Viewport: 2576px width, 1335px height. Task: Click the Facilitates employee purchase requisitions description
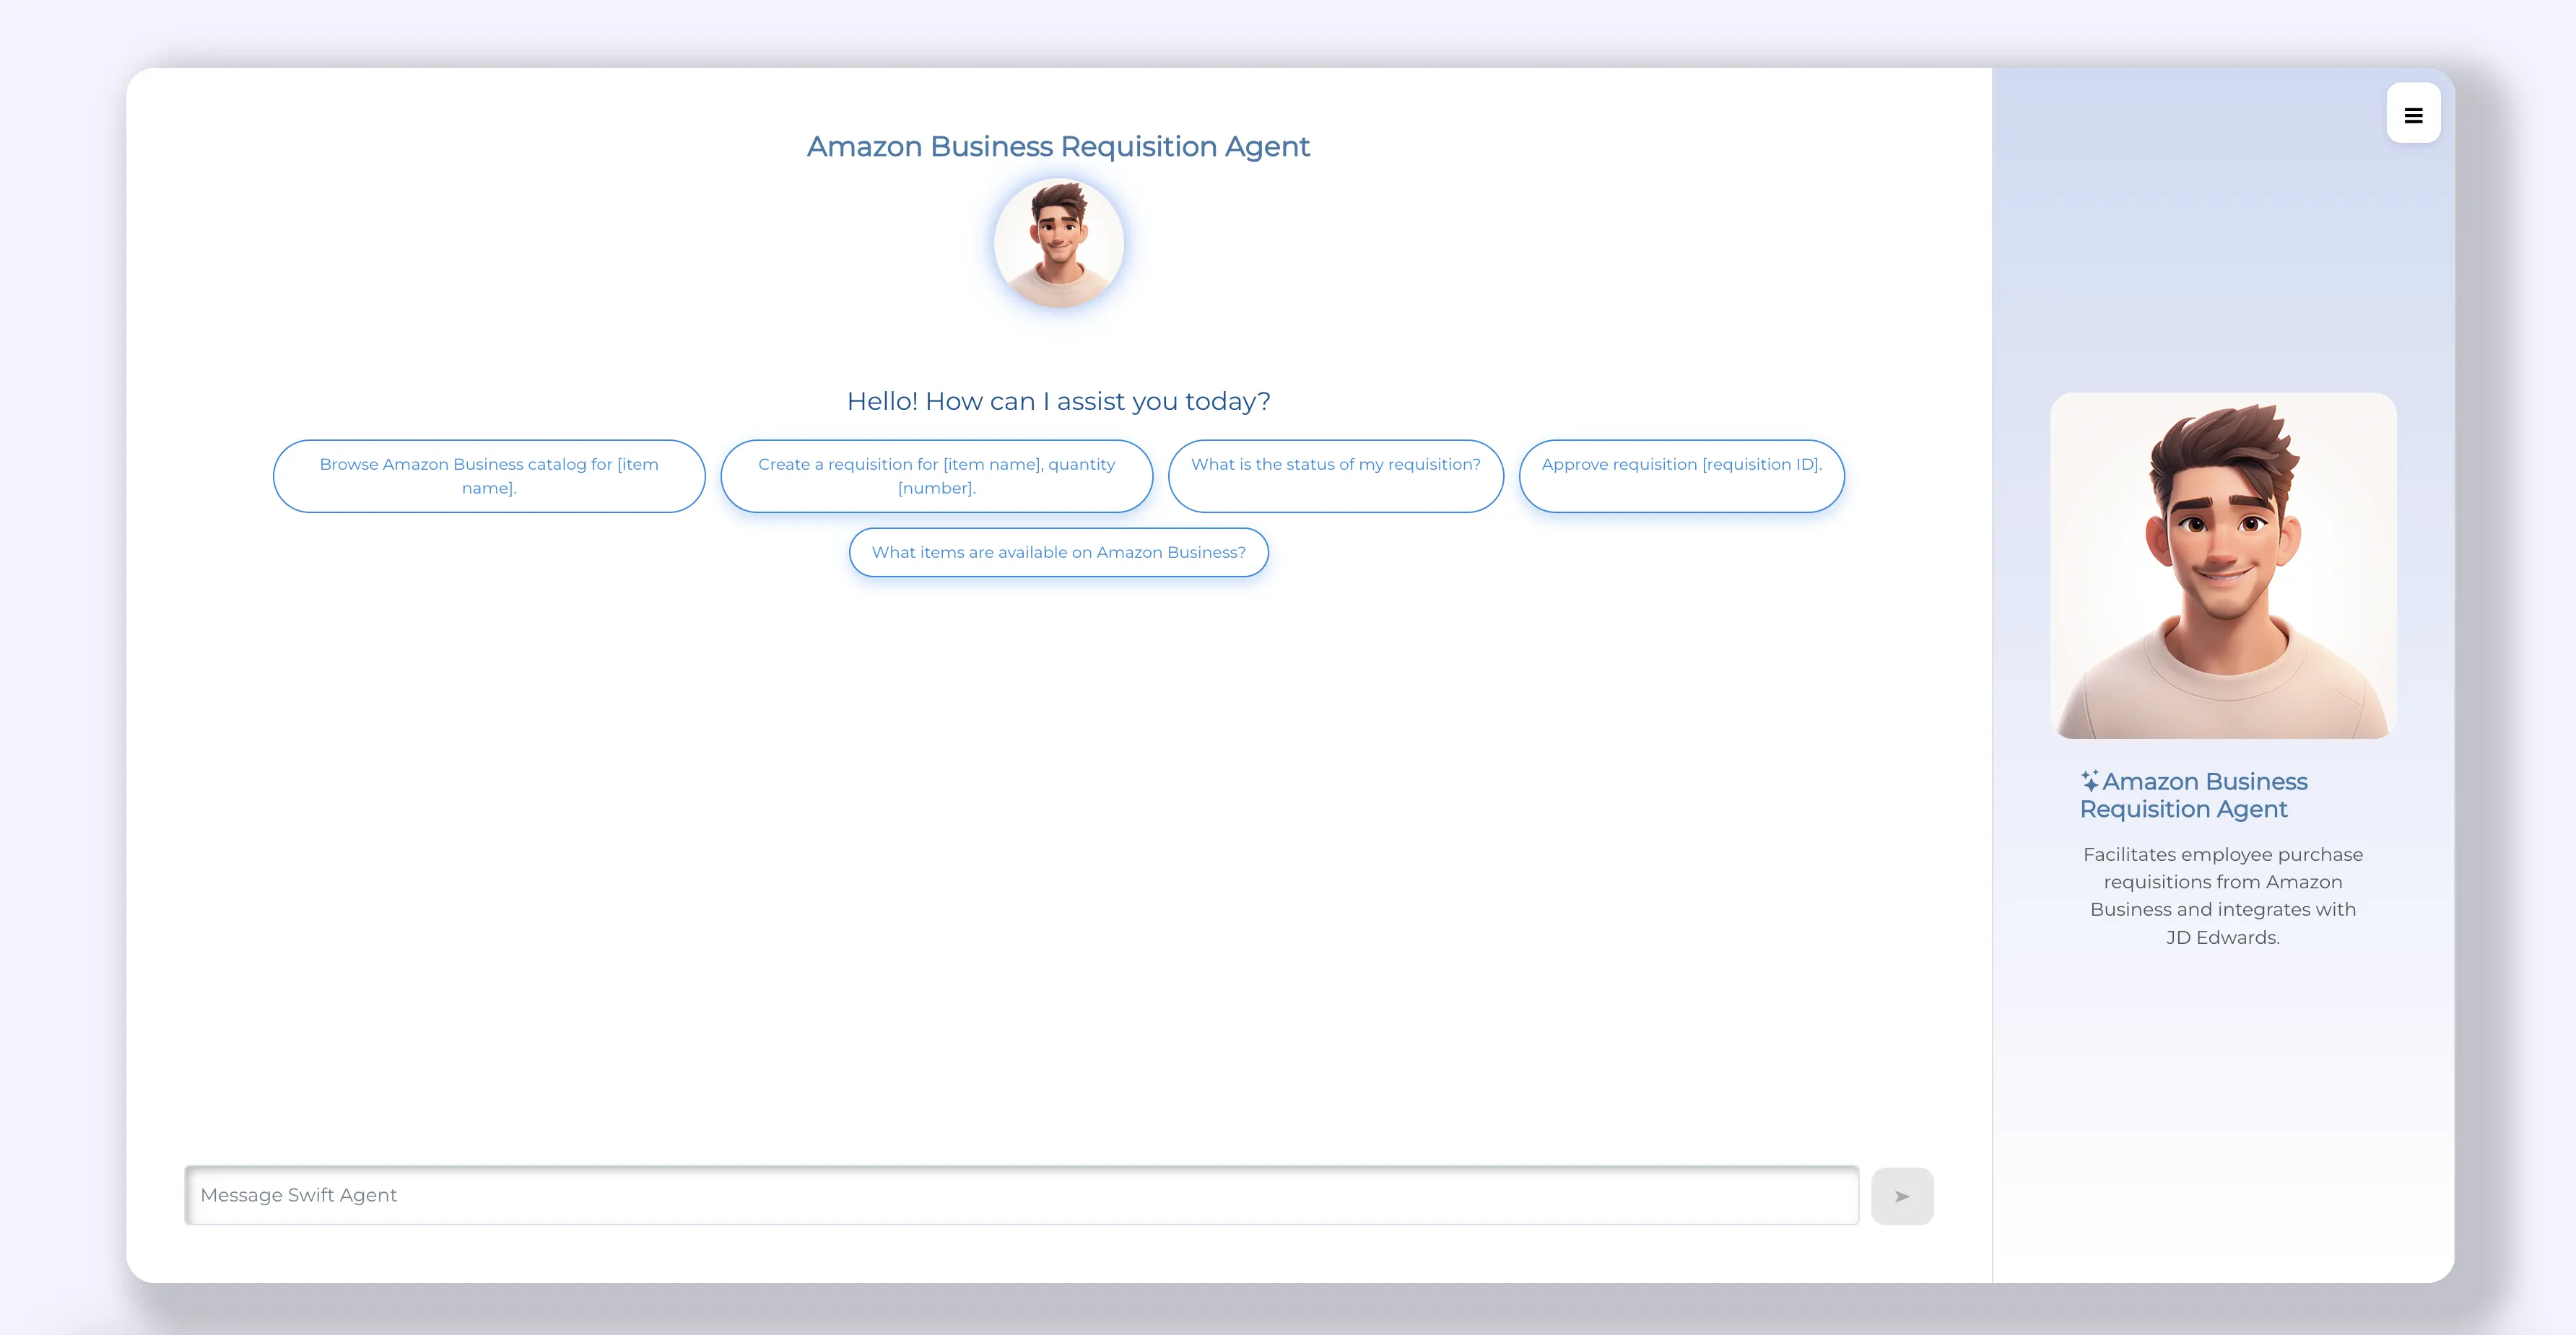[2222, 896]
